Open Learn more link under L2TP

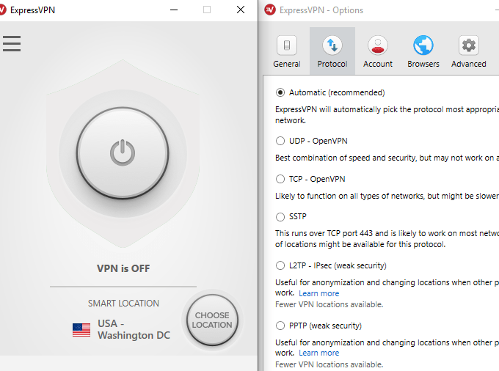pyautogui.click(x=318, y=293)
